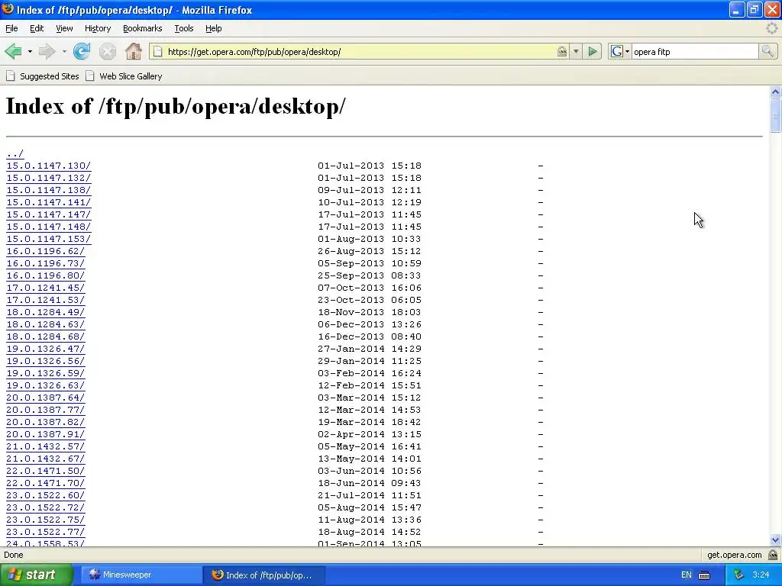The image size is (782, 586).
Task: Open the 15.0.1147.130/ folder link
Action: click(48, 166)
